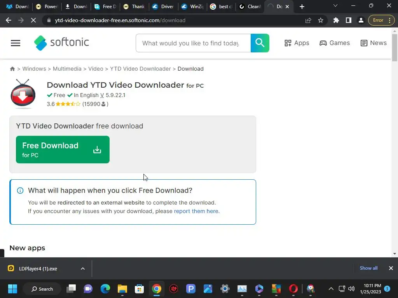This screenshot has height=298, width=398.
Task: Switch to the 'Free D' tab
Action: click(105, 7)
